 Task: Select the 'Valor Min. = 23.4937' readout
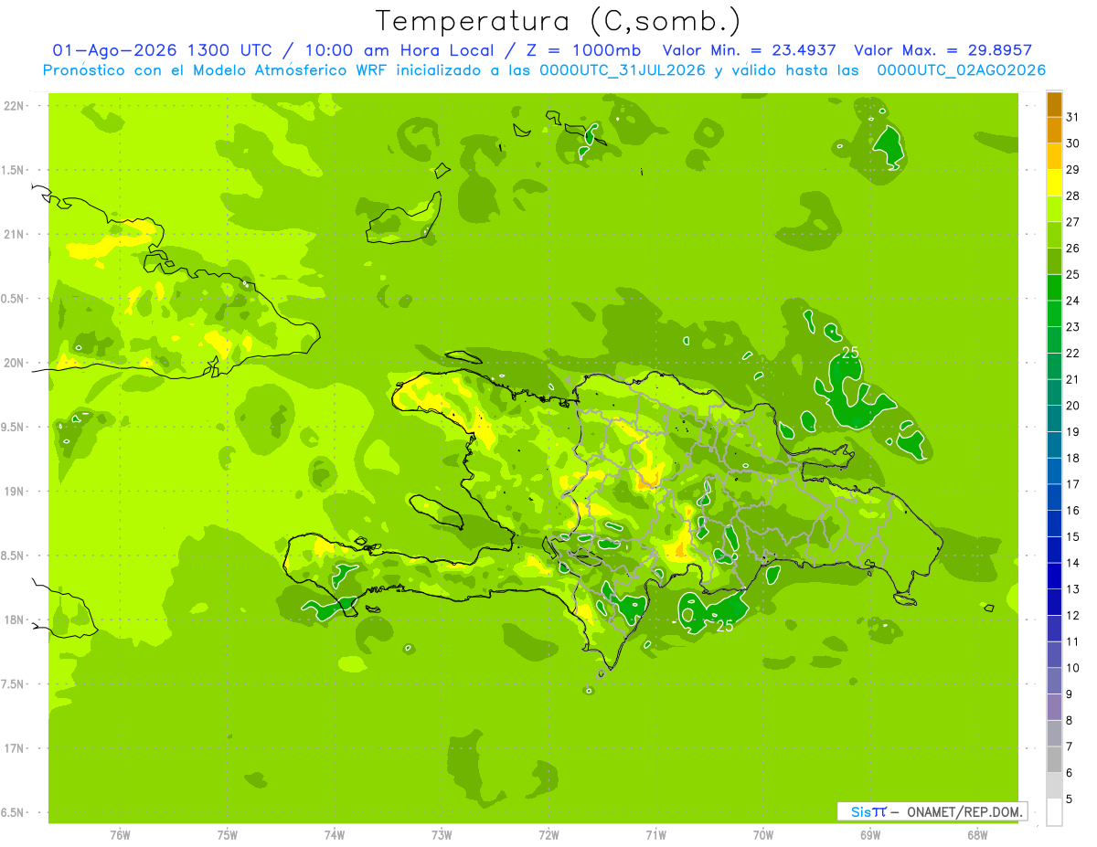[750, 50]
